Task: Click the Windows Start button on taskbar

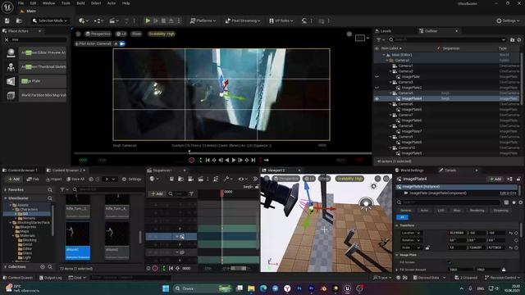Action: [166, 288]
